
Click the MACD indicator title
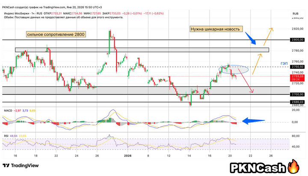pyautogui.click(x=7, y=110)
